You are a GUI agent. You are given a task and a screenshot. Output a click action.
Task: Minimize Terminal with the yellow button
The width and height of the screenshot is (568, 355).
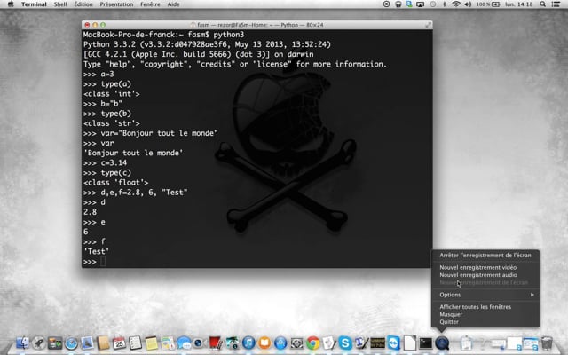coord(95,25)
